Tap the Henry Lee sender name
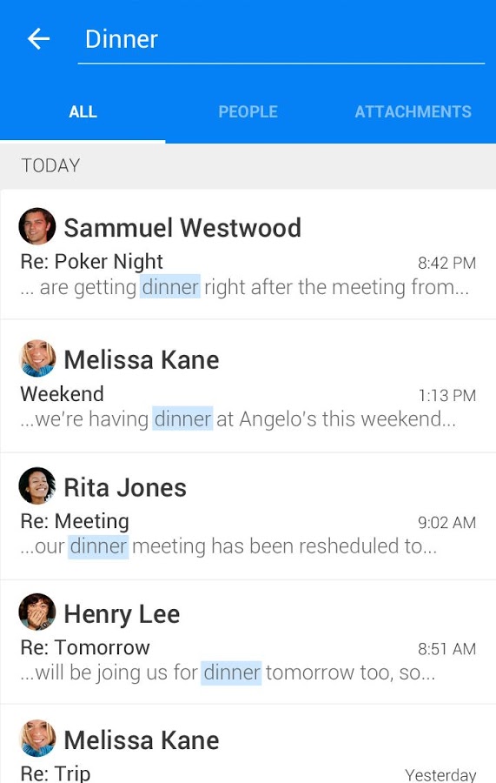The width and height of the screenshot is (496, 783). click(122, 614)
